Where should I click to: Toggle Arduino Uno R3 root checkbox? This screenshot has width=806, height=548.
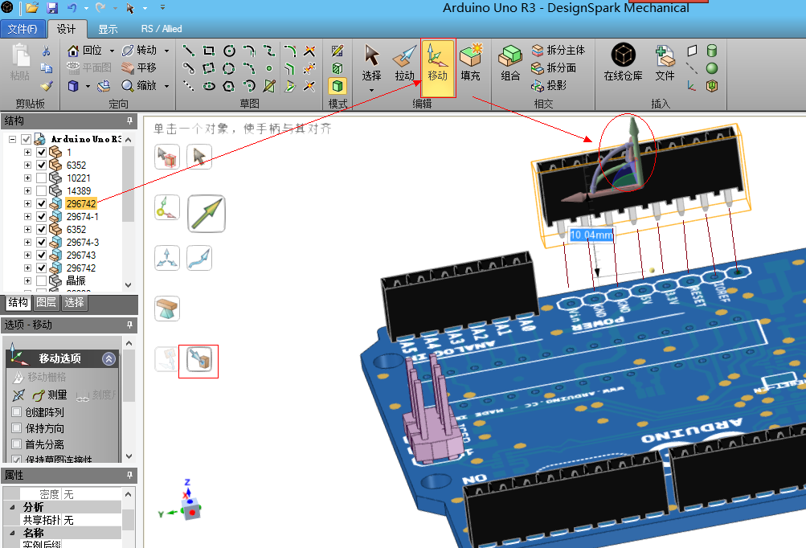tap(27, 139)
